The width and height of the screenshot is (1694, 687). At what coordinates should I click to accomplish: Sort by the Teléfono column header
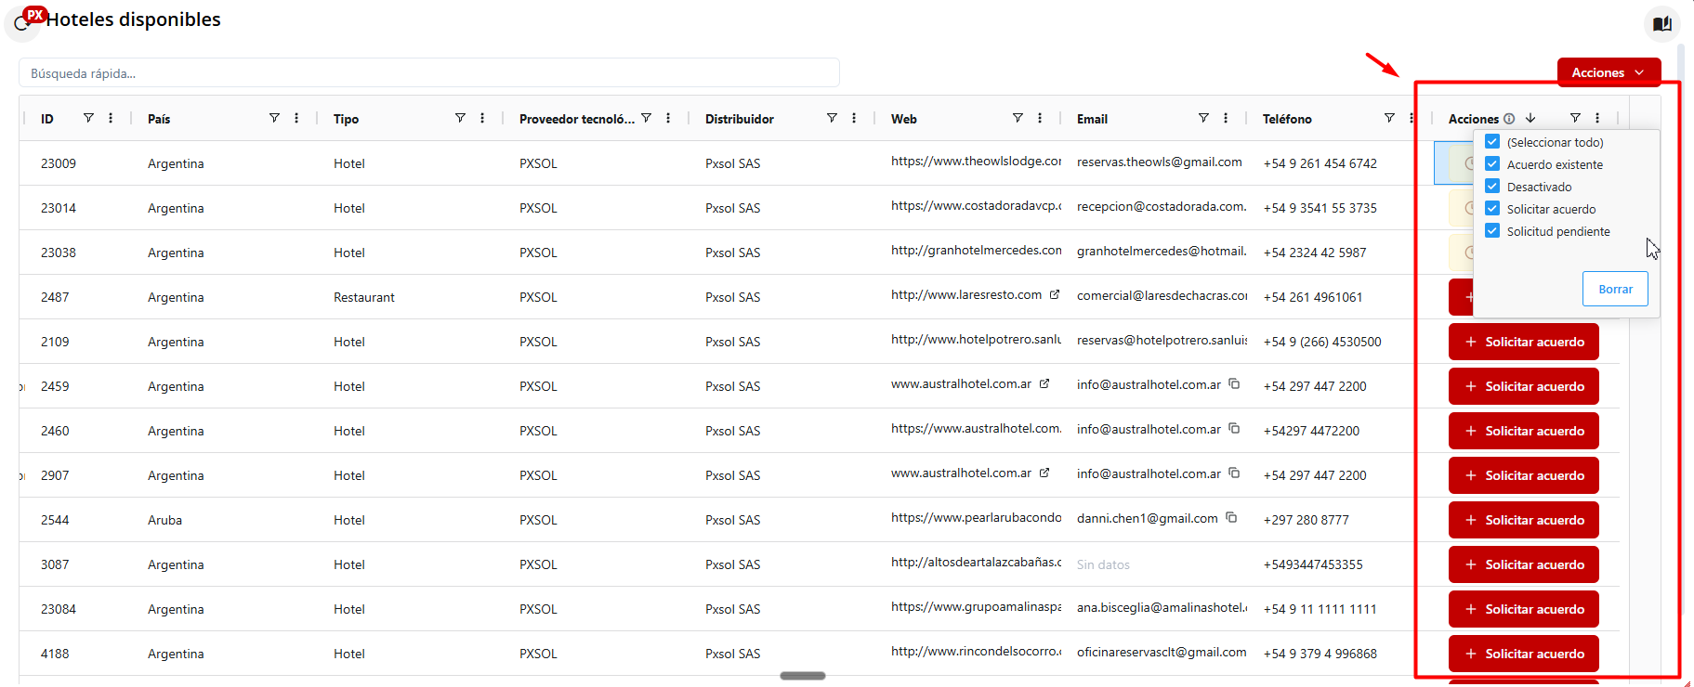[x=1287, y=119]
